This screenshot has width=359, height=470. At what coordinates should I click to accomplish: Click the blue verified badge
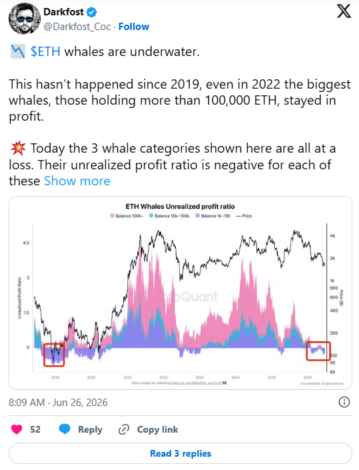(92, 12)
